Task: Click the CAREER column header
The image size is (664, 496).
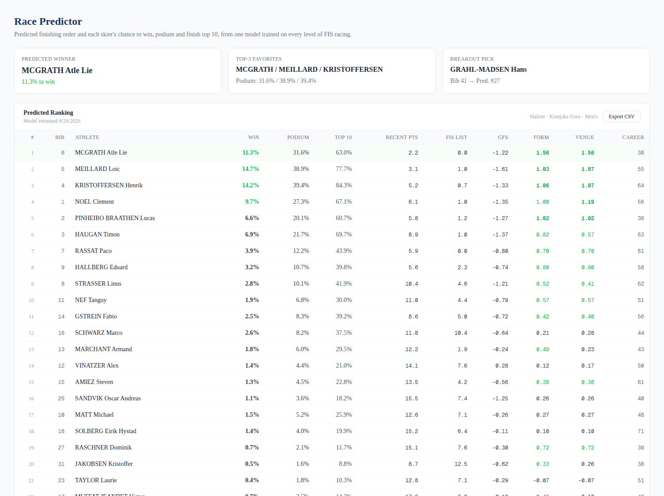Action: [633, 137]
